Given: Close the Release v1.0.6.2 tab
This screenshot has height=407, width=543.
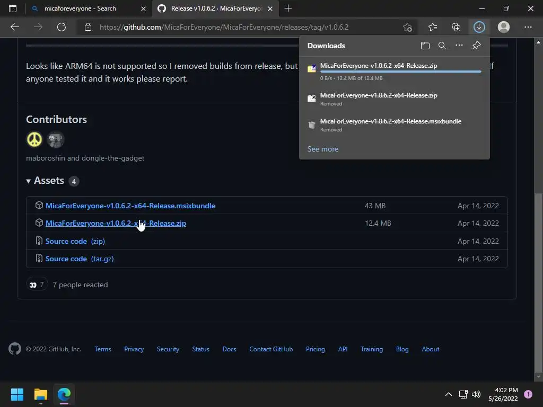Looking at the screenshot, I should pos(270,8).
